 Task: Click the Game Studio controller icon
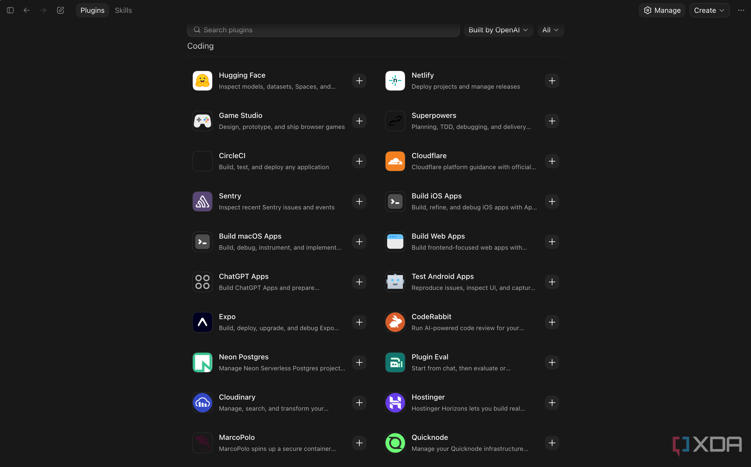click(x=202, y=121)
